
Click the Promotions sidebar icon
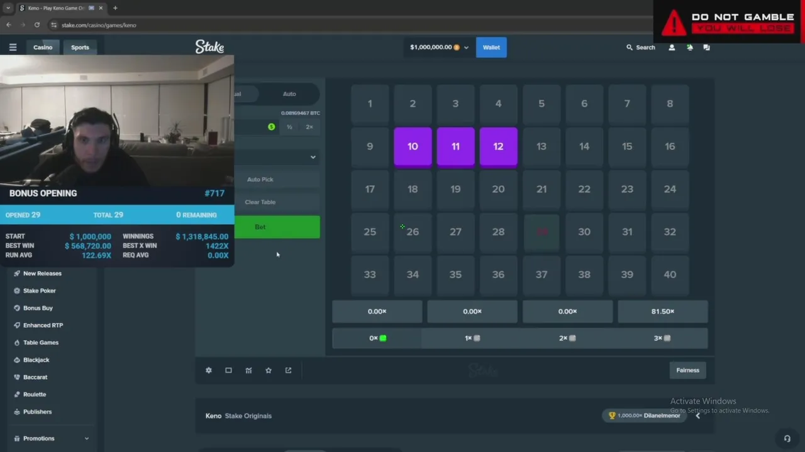[x=17, y=438]
